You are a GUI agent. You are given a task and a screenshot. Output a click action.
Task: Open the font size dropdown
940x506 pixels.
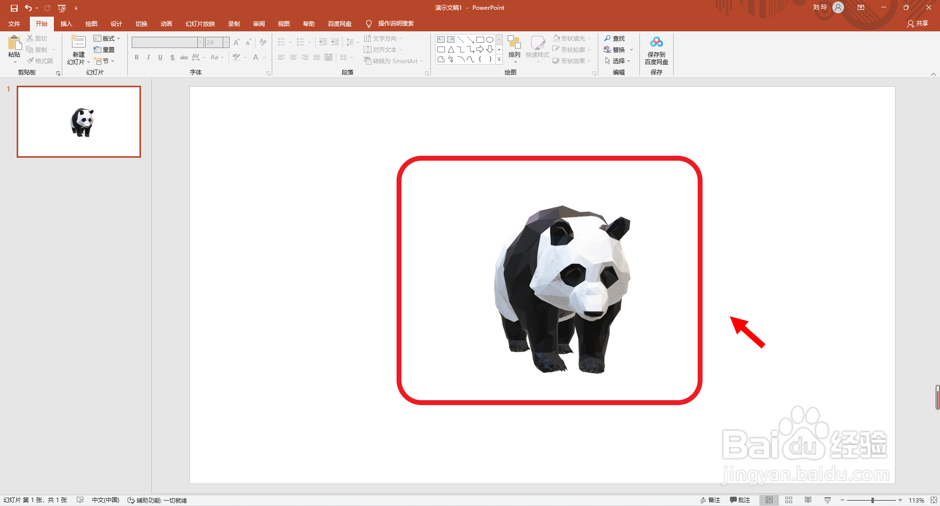(226, 43)
